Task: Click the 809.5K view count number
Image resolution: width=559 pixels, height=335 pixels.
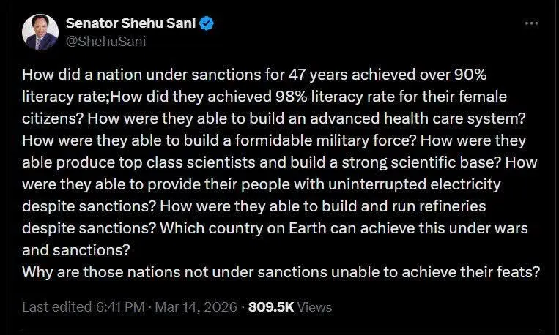Action: tap(271, 306)
